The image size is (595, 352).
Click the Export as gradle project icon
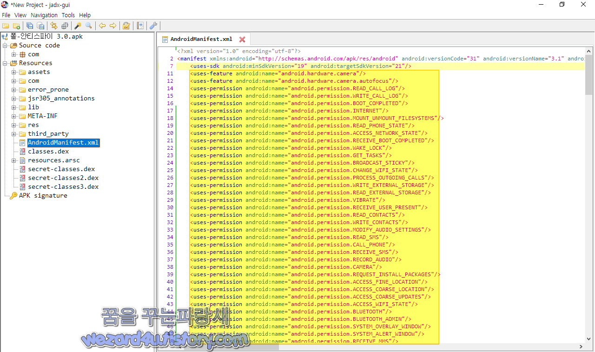(40, 26)
